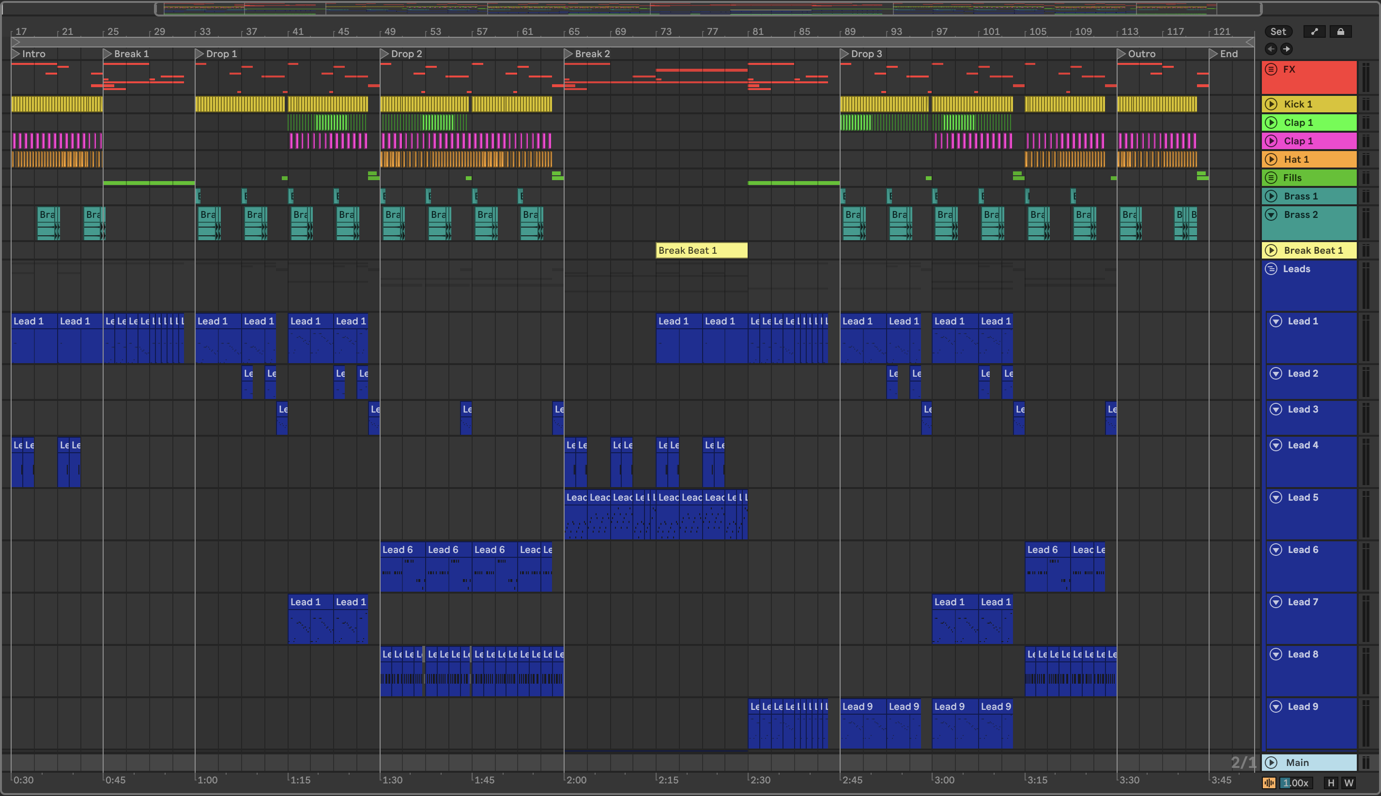This screenshot has width=1381, height=796.
Task: Select the Leads group title
Action: point(1296,269)
